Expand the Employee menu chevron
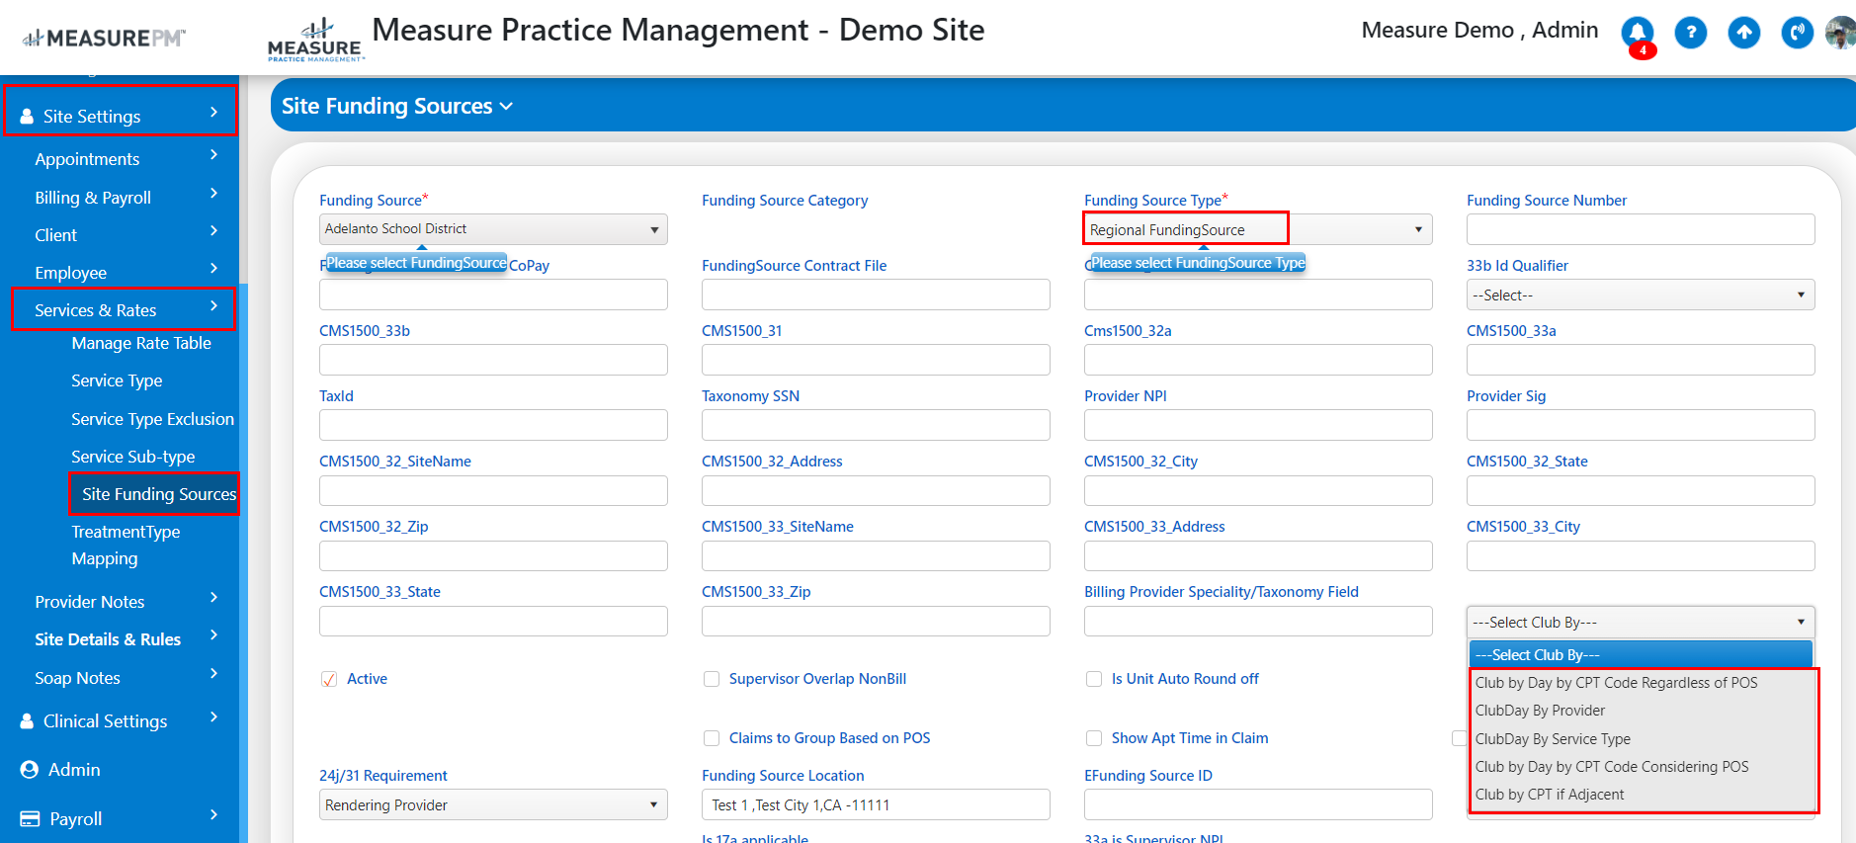Viewport: 1856px width, 843px height. coord(213,269)
